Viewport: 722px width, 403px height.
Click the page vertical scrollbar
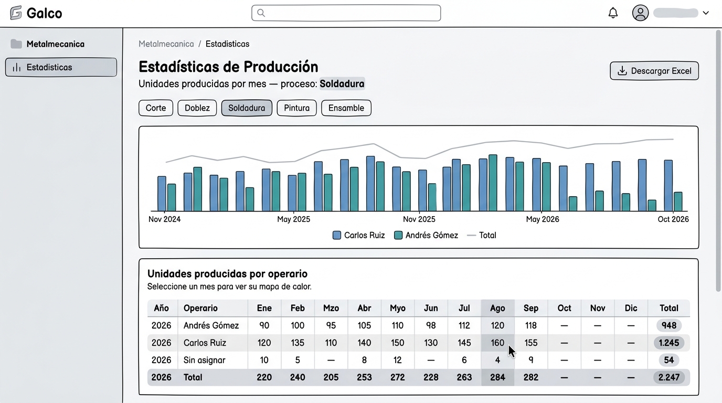tap(718, 160)
